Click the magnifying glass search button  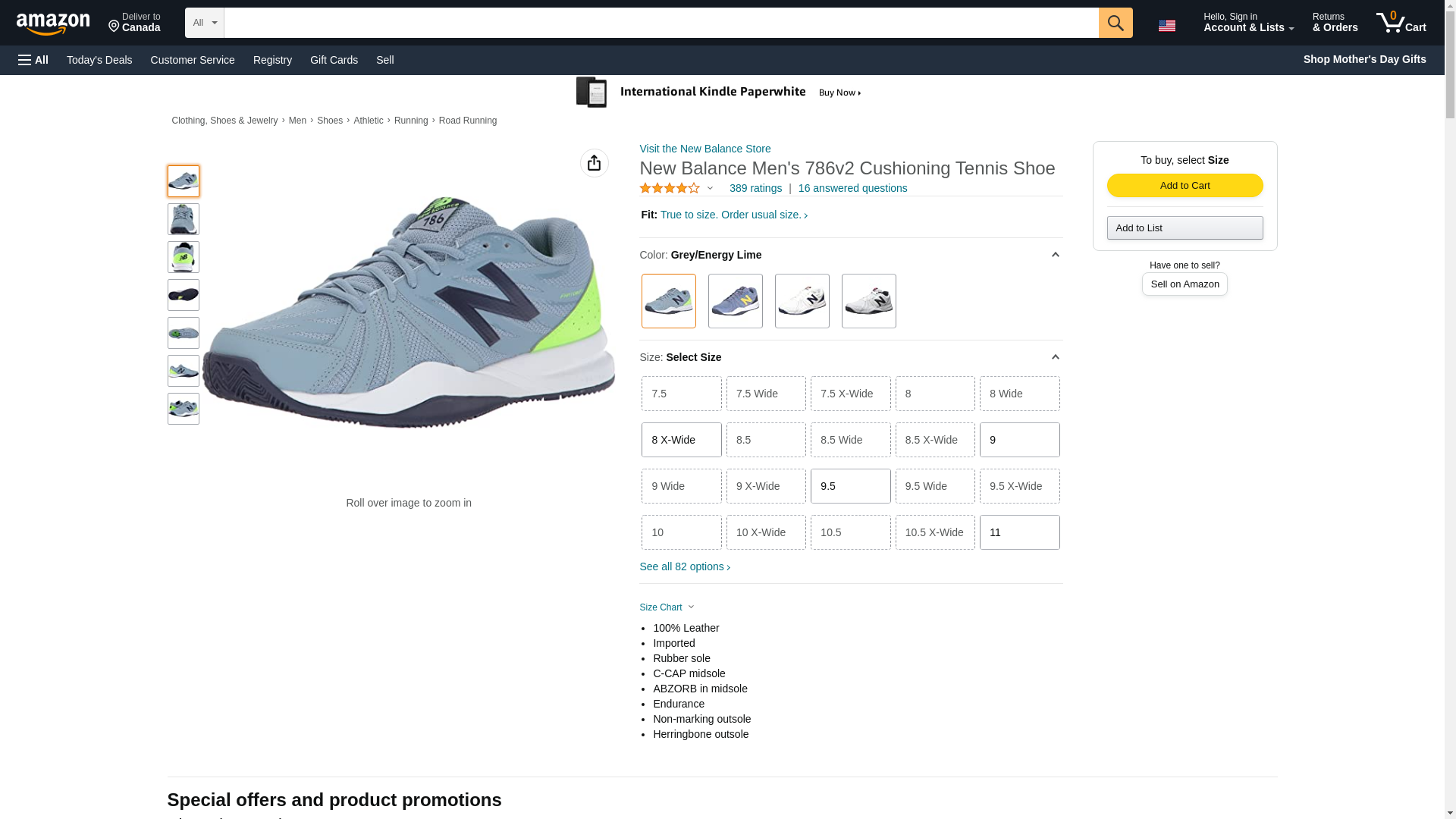tap(1115, 23)
